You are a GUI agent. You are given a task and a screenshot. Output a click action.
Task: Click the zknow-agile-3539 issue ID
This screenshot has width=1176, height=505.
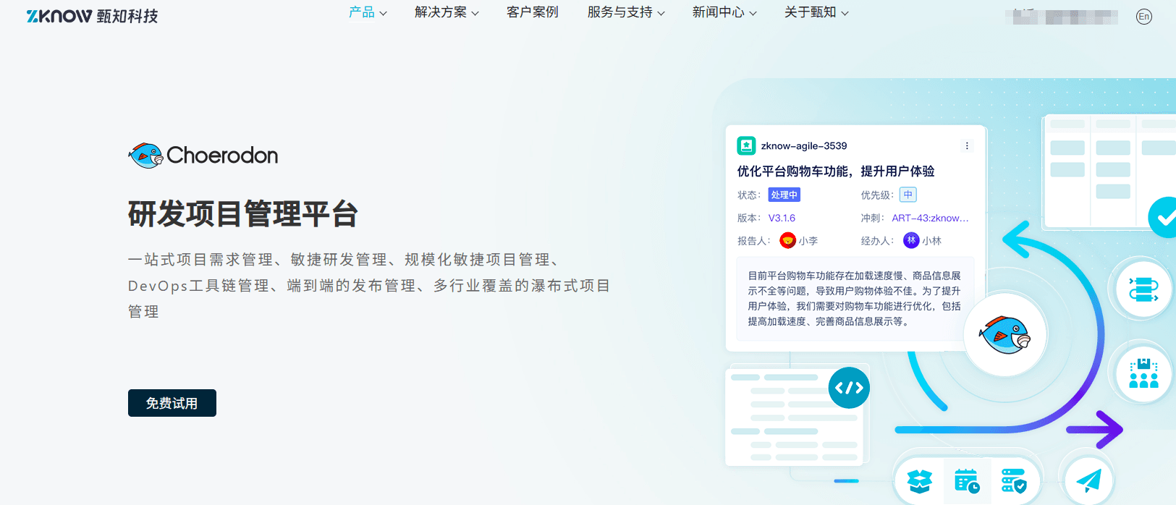click(x=804, y=145)
